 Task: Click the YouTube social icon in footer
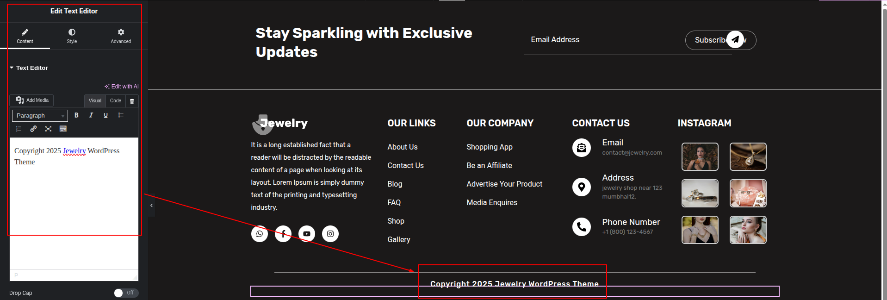(307, 234)
